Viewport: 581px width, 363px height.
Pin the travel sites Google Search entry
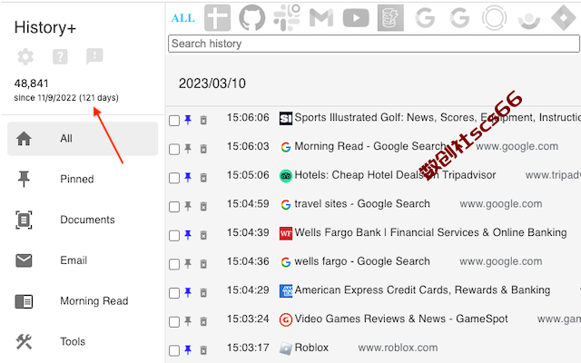[188, 206]
